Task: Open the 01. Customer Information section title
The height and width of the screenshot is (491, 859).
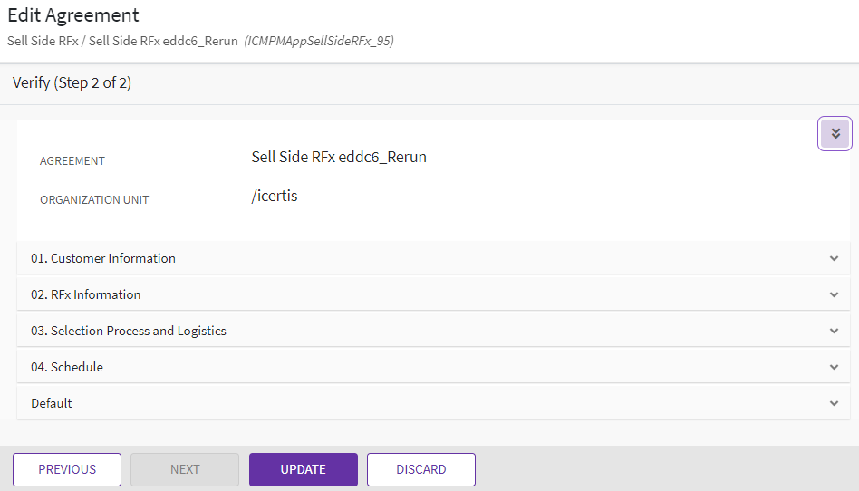Action: click(103, 258)
